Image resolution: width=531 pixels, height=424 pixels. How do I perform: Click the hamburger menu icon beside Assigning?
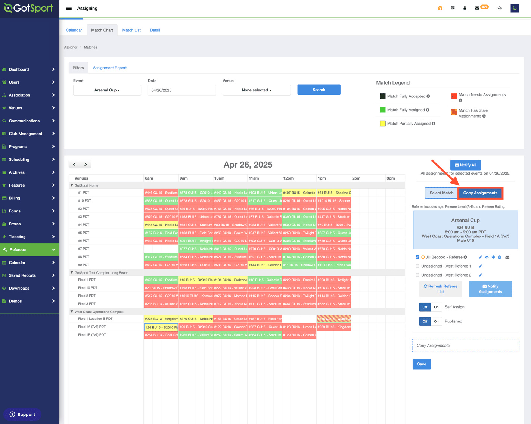click(69, 8)
